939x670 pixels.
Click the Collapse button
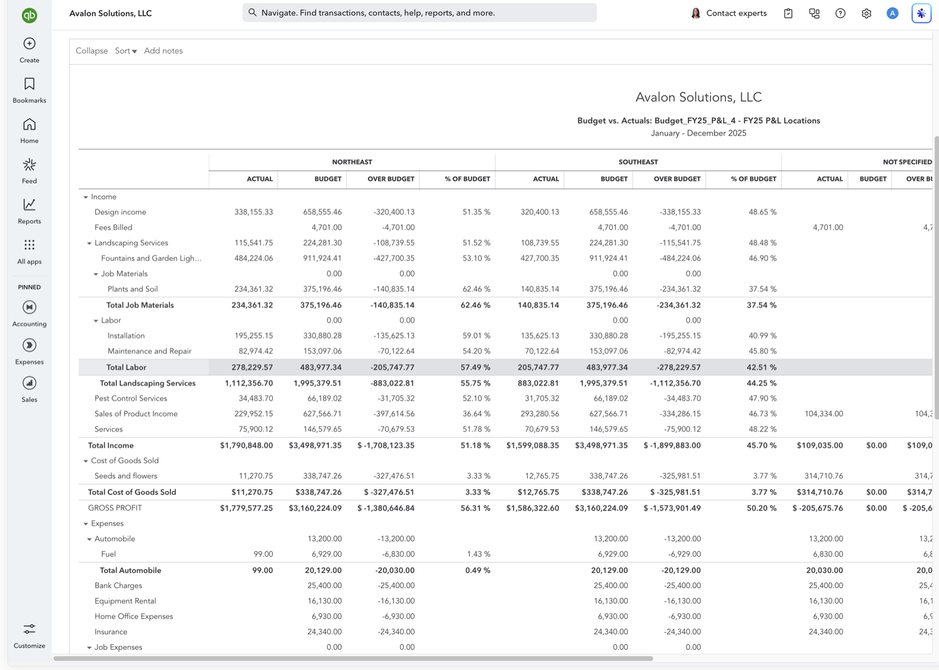[x=91, y=51]
